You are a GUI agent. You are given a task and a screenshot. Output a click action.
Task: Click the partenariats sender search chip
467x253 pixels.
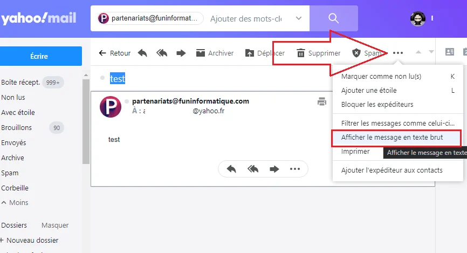[150, 18]
